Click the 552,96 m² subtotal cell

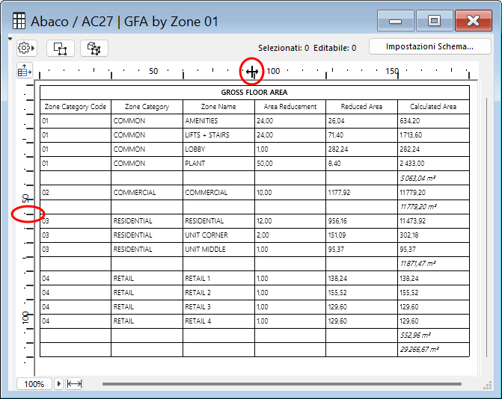click(x=433, y=335)
